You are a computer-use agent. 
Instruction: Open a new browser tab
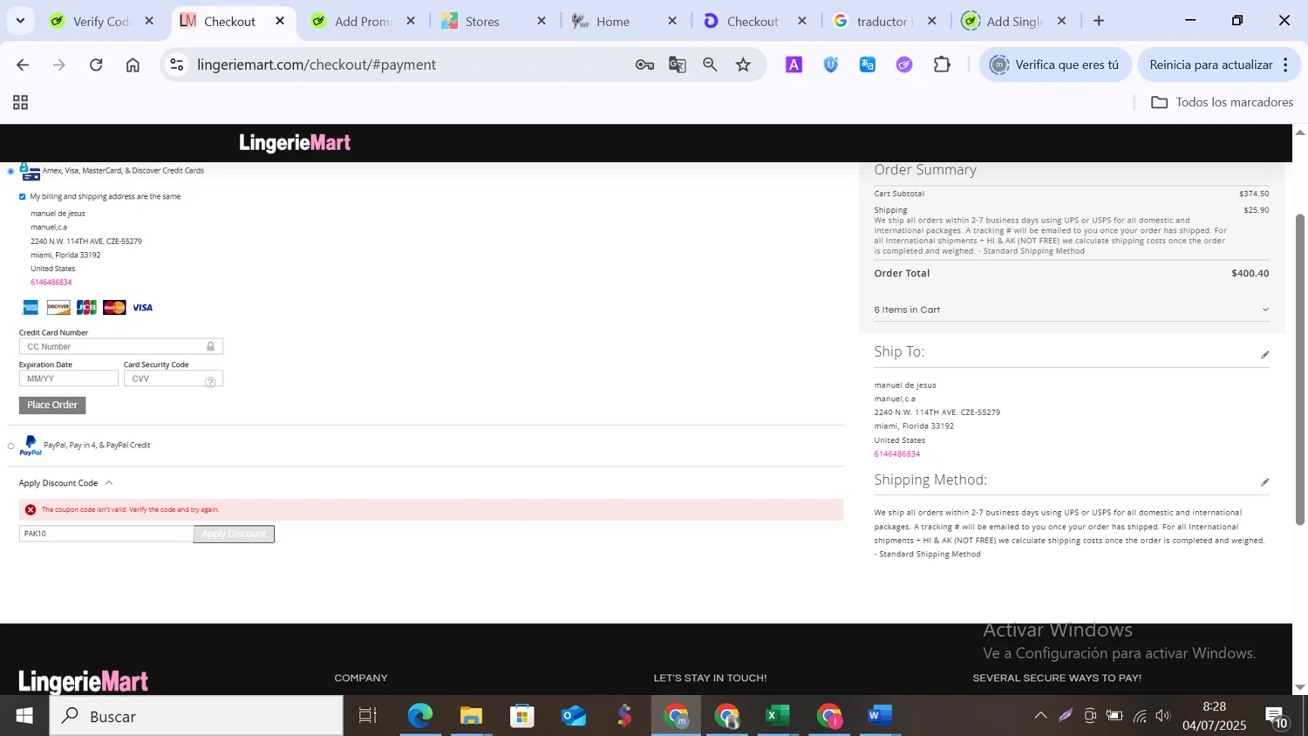pos(1099,21)
